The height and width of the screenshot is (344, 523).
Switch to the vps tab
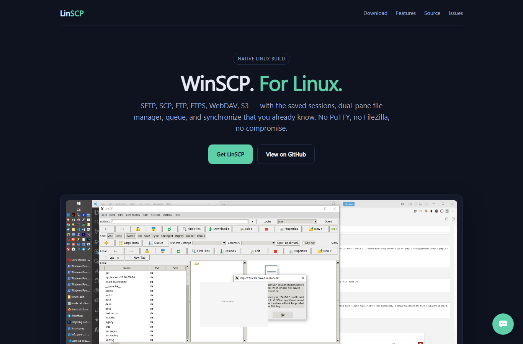112,258
